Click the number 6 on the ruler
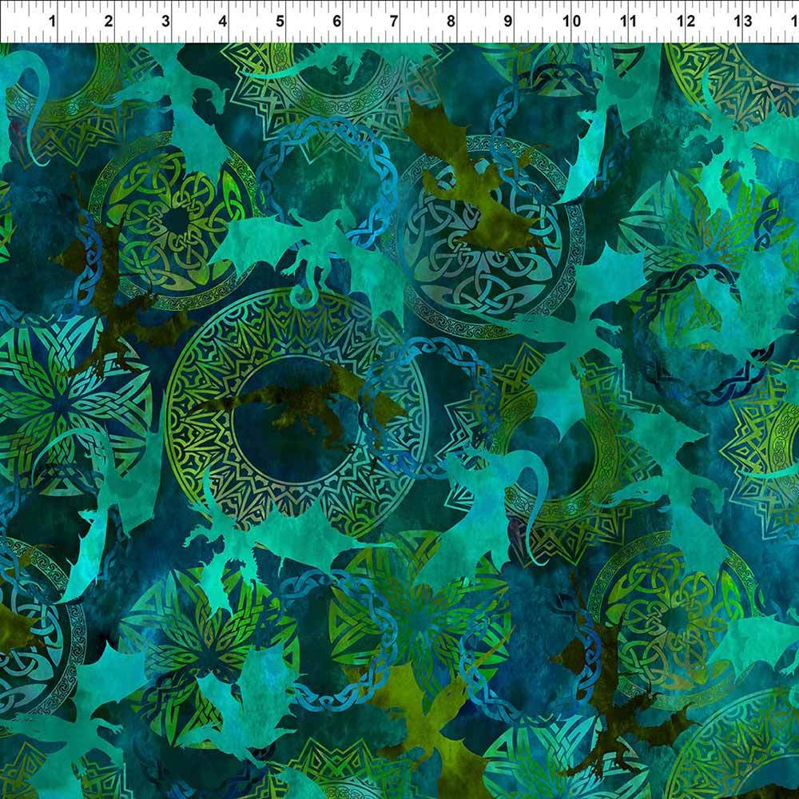Image resolution: width=799 pixels, height=799 pixels. coord(337,22)
